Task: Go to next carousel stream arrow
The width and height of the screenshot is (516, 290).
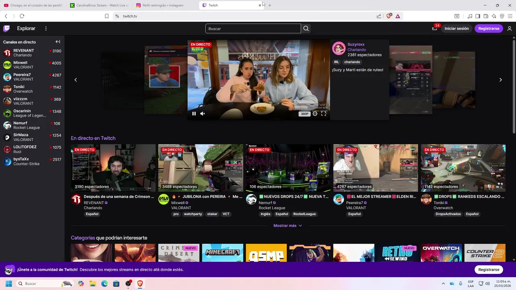Action: [x=501, y=80]
